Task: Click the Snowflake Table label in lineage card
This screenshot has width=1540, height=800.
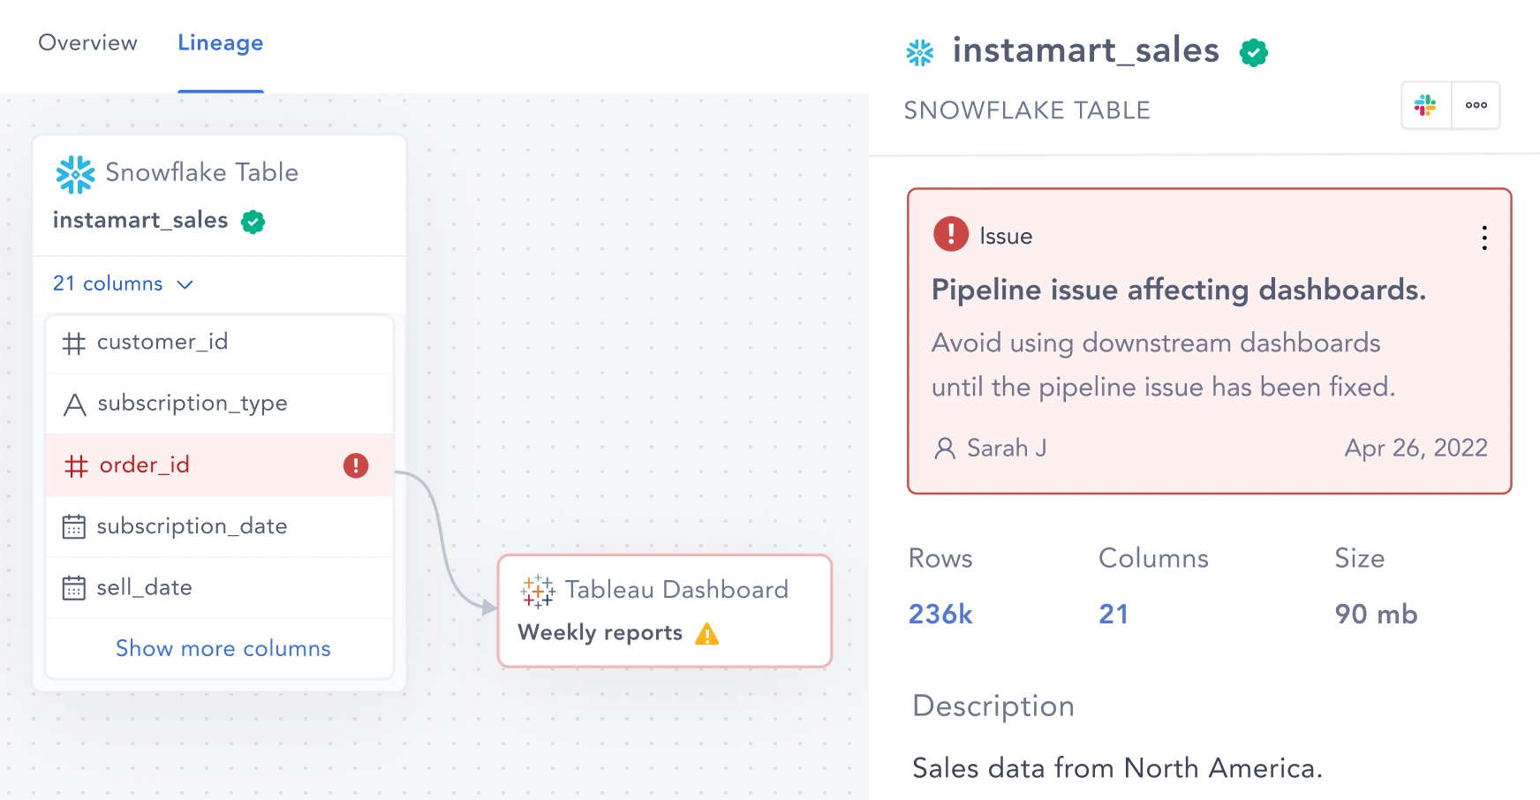Action: pyautogui.click(x=201, y=172)
